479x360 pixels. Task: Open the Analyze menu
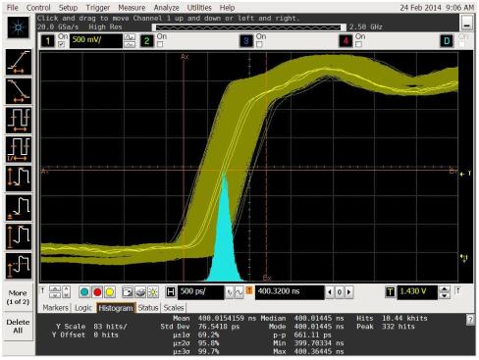click(166, 8)
